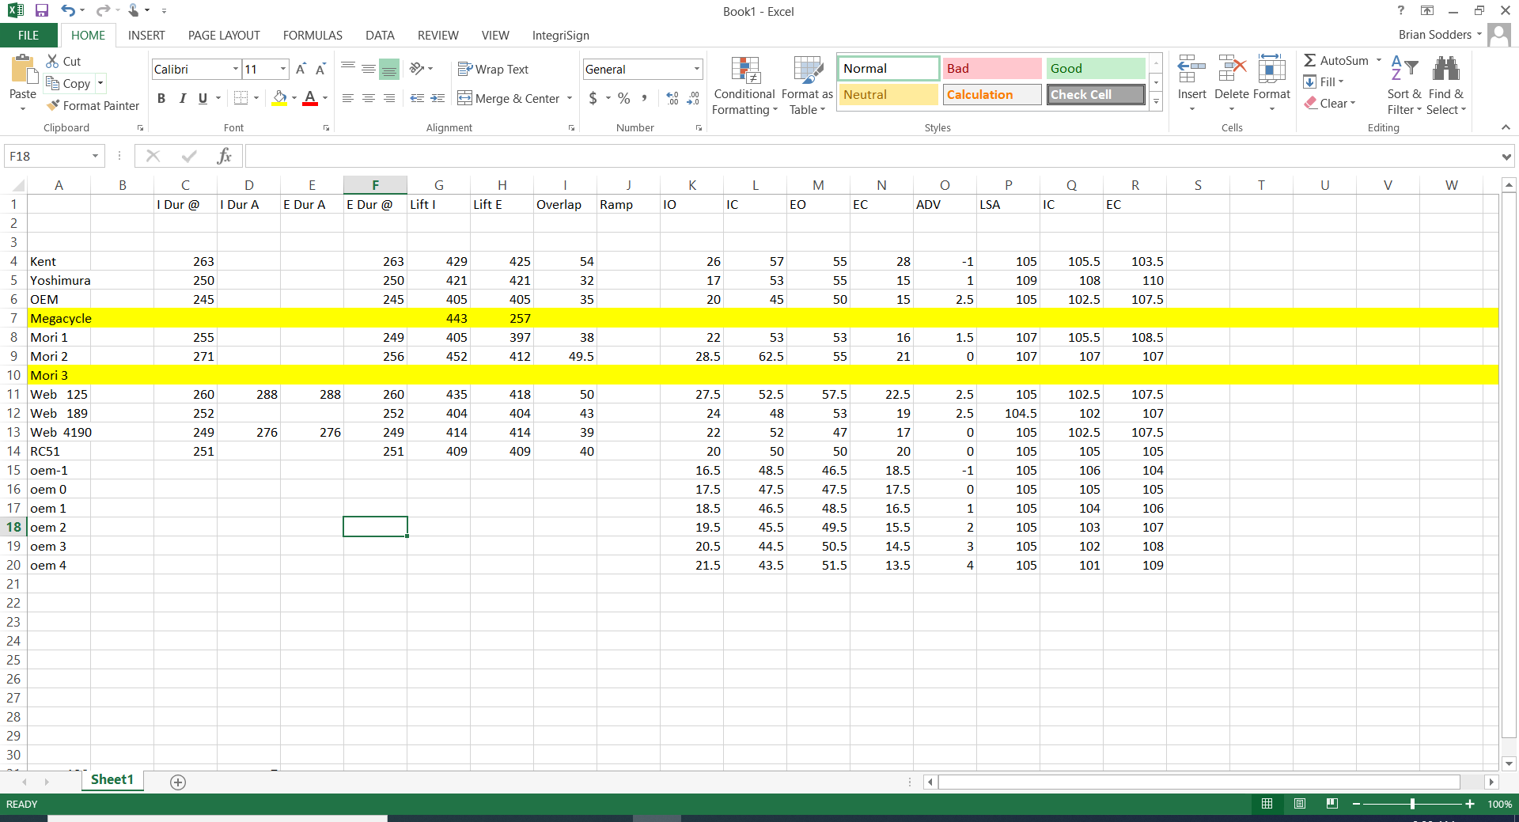The width and height of the screenshot is (1519, 822).
Task: Toggle Italic formatting
Action: [182, 98]
